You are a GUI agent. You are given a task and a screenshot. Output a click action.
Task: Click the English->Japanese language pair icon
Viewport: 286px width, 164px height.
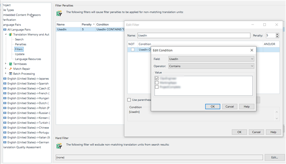coord(5,78)
